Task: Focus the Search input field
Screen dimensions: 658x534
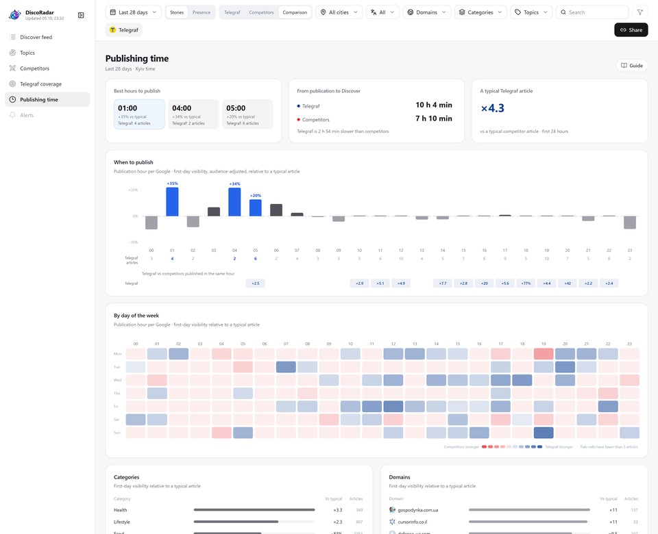Action: click(592, 12)
